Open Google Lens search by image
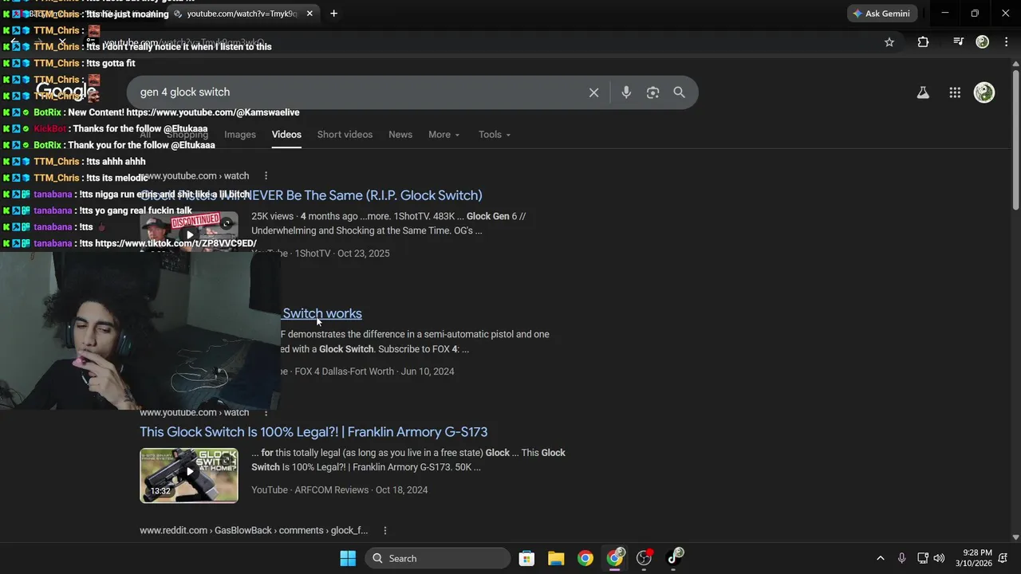This screenshot has height=574, width=1021. click(652, 92)
